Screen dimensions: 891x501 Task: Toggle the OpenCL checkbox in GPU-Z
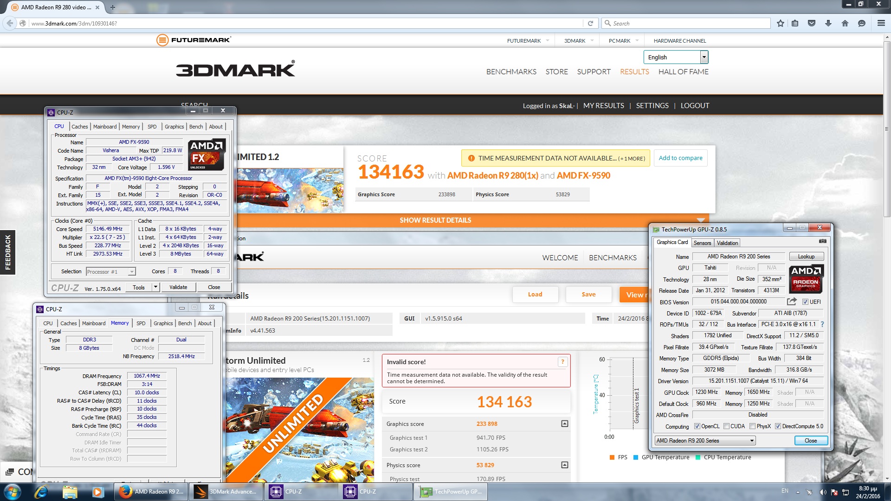pos(697,426)
